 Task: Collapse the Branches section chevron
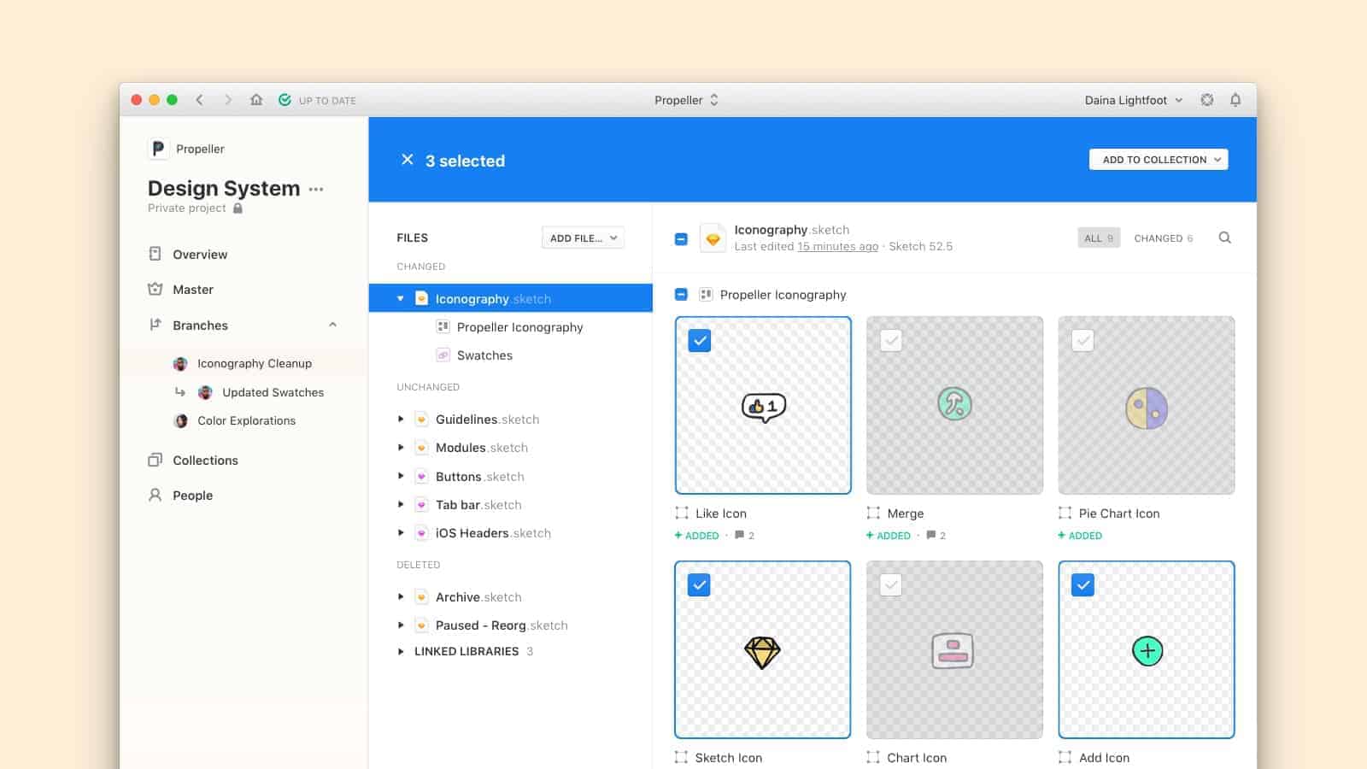click(332, 325)
